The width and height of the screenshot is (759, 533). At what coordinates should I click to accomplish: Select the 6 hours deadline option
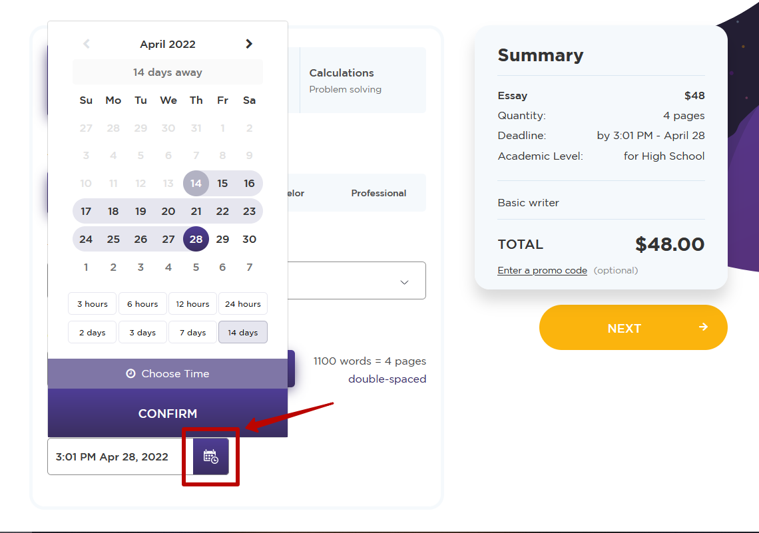coord(142,304)
